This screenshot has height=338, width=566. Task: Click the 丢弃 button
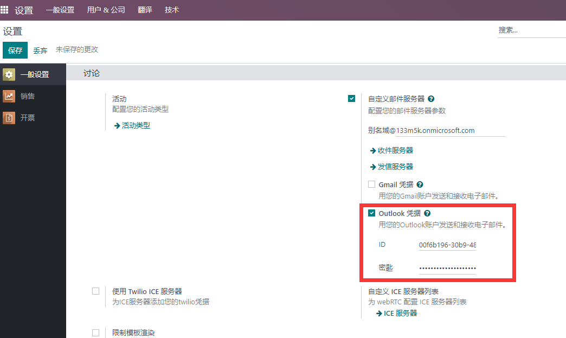[40, 50]
